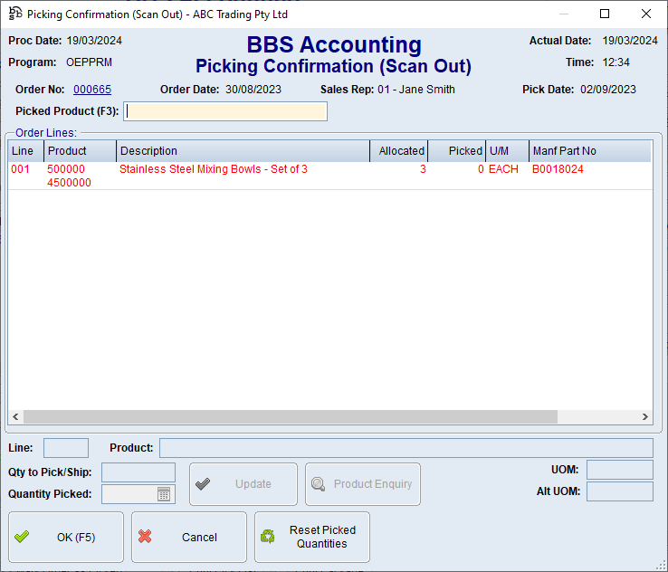
Task: Click the horizontal scrollbar left arrow
Action: click(x=15, y=417)
